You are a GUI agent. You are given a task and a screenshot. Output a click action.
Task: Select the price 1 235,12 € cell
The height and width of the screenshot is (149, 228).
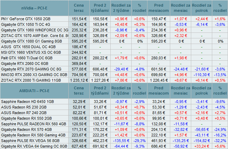(79, 80)
